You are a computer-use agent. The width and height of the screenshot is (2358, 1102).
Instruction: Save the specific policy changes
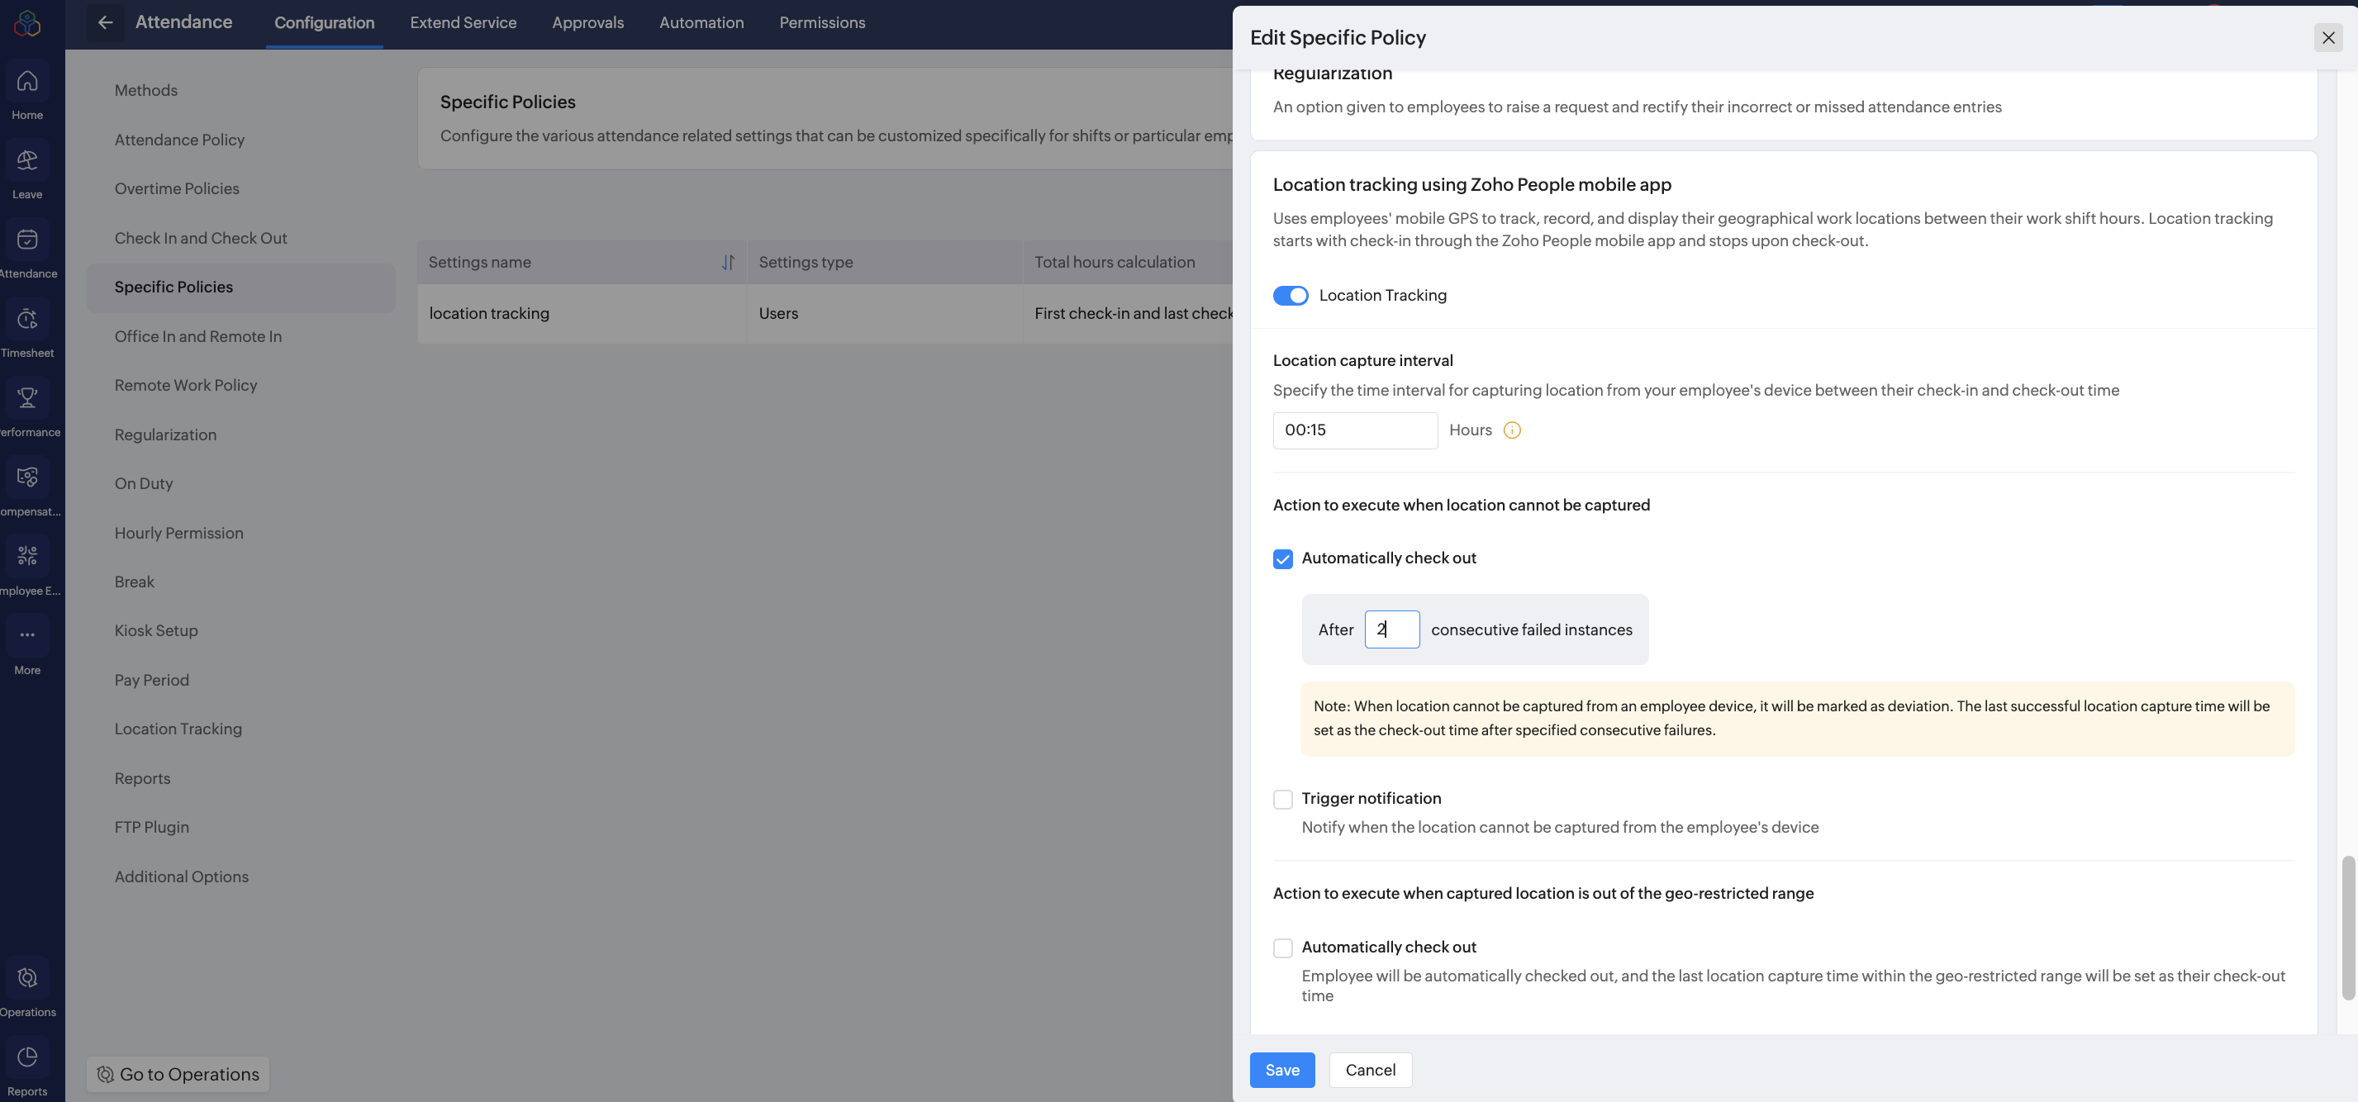coord(1281,1070)
